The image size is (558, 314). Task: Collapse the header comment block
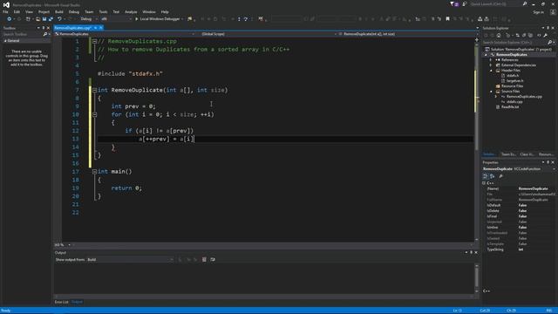(94, 42)
